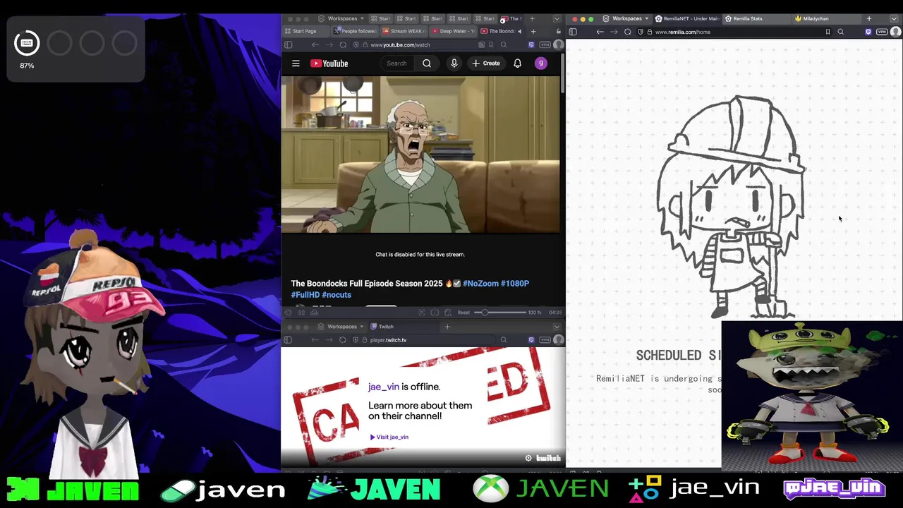The width and height of the screenshot is (903, 508).
Task: Bookmark the Remilia page
Action: click(828, 32)
